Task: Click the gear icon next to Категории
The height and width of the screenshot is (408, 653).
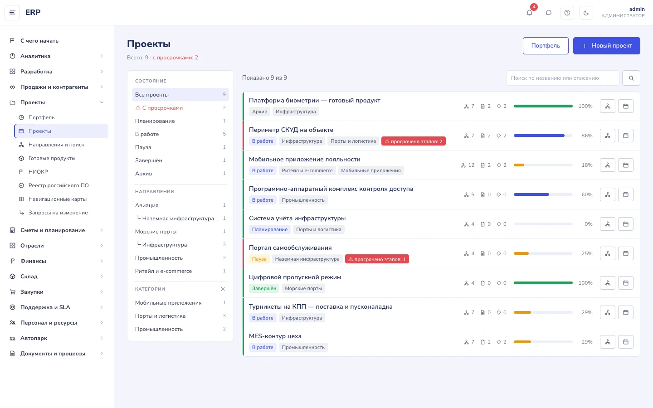Action: click(223, 289)
